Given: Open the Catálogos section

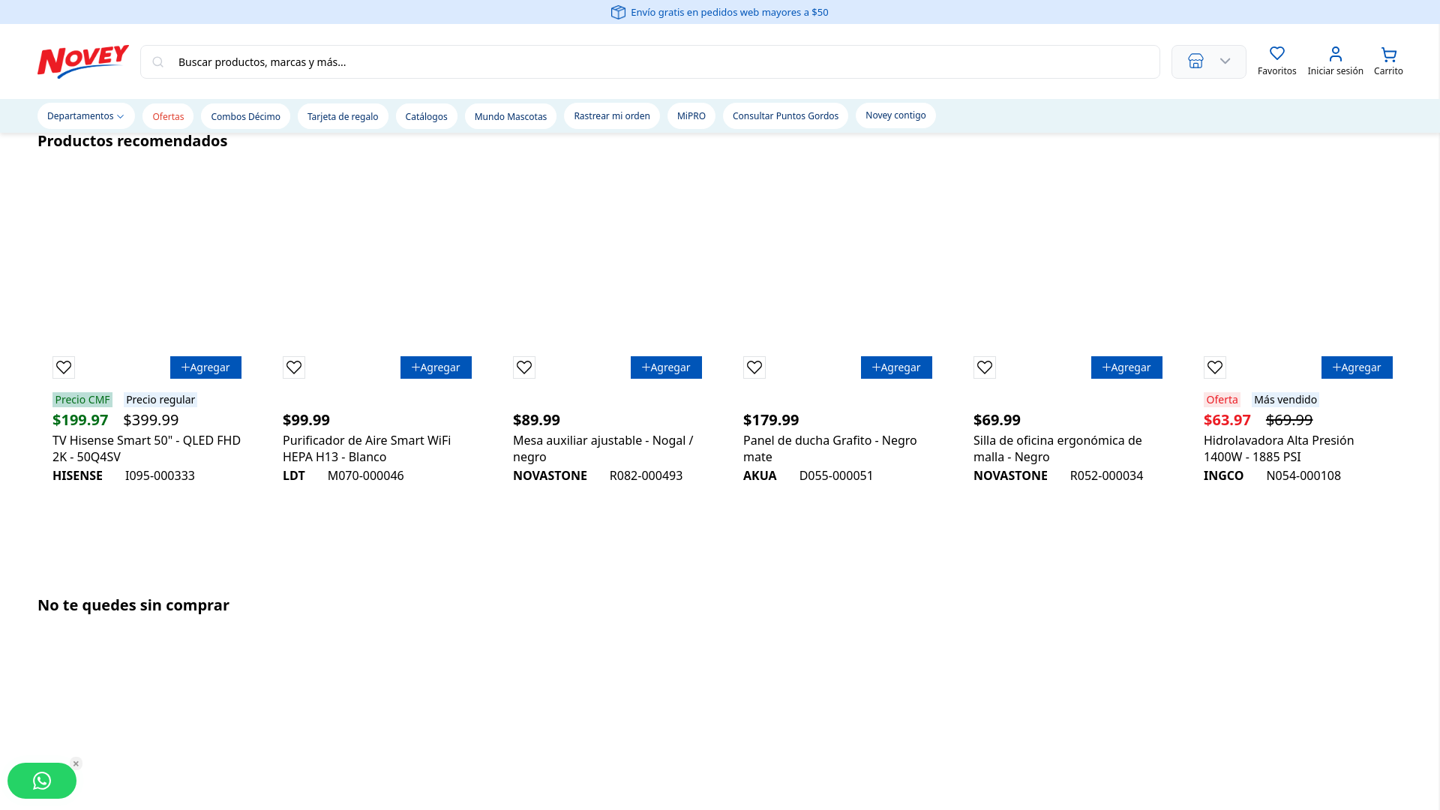Looking at the screenshot, I should [x=426, y=116].
